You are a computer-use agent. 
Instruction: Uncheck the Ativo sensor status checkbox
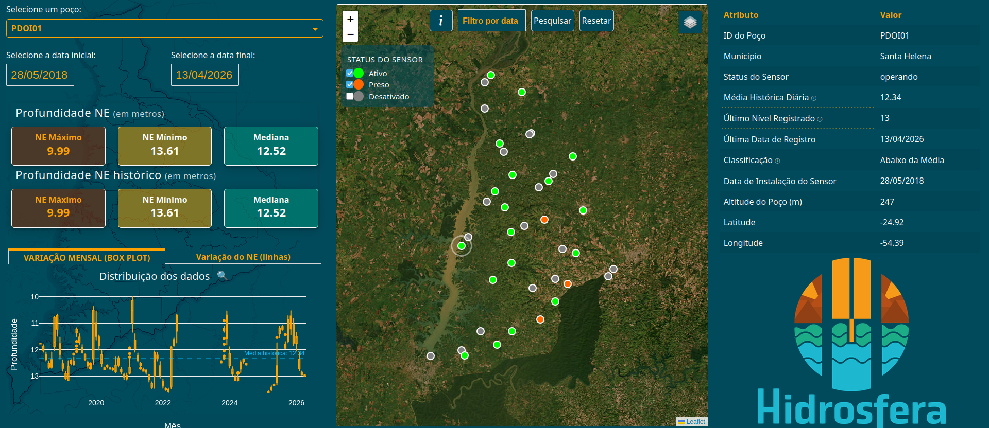coord(350,73)
